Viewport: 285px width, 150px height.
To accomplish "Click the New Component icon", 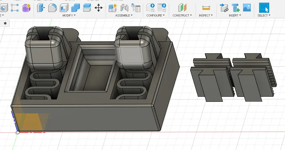I will (x=113, y=8).
